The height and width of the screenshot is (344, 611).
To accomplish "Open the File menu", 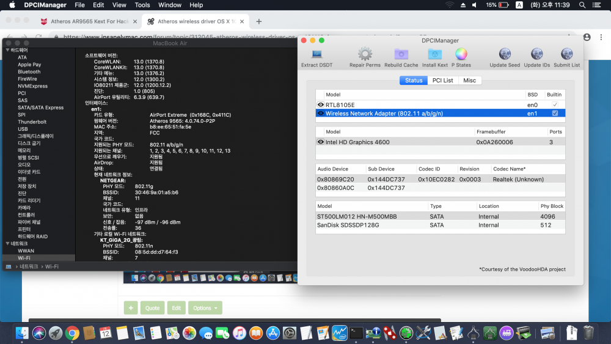I will tap(79, 5).
